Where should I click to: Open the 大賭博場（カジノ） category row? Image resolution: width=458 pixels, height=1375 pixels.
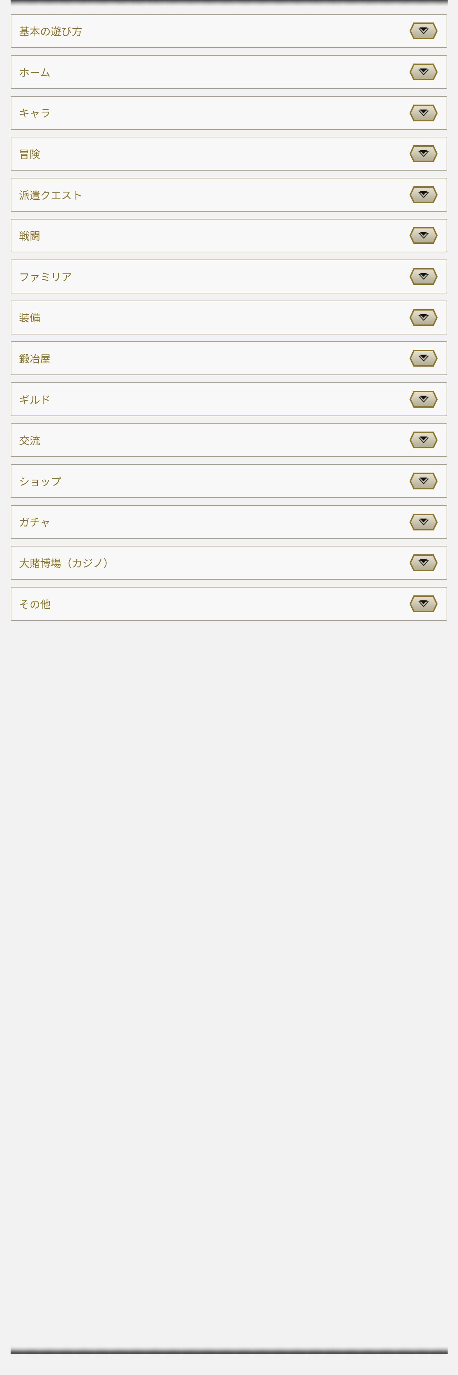coord(229,563)
